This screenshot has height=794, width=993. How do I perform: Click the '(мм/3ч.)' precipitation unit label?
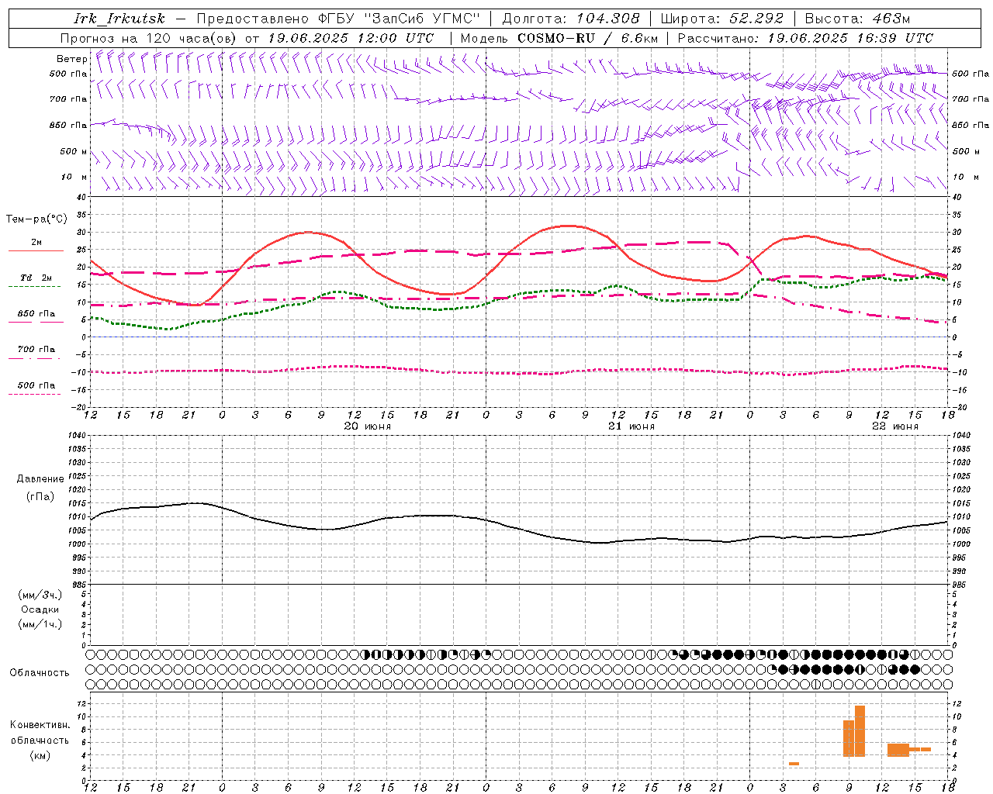(40, 595)
